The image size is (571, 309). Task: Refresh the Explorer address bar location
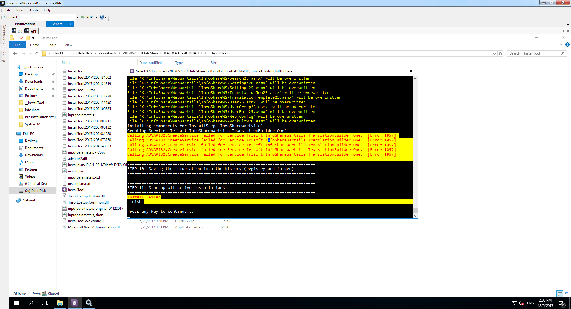pyautogui.click(x=501, y=53)
